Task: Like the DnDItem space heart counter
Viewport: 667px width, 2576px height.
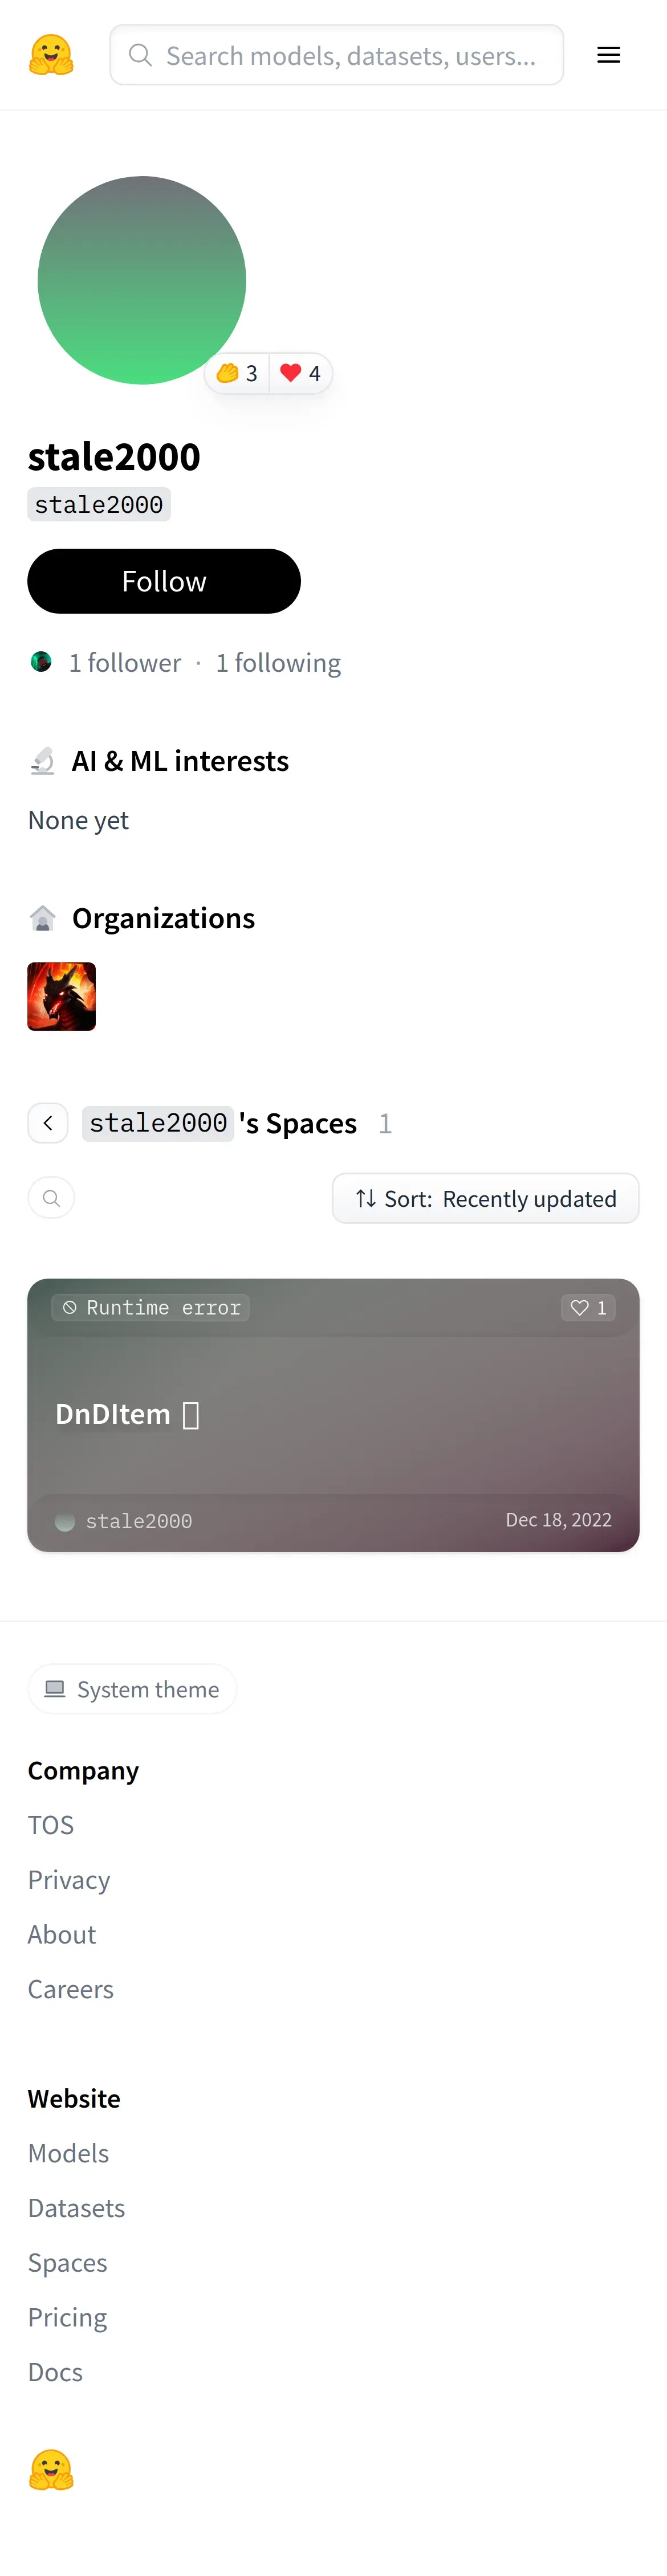Action: point(588,1307)
